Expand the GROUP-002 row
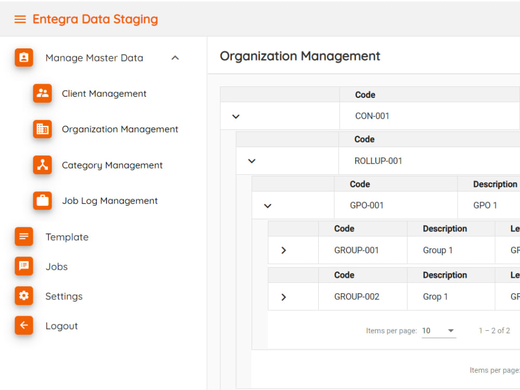 283,297
